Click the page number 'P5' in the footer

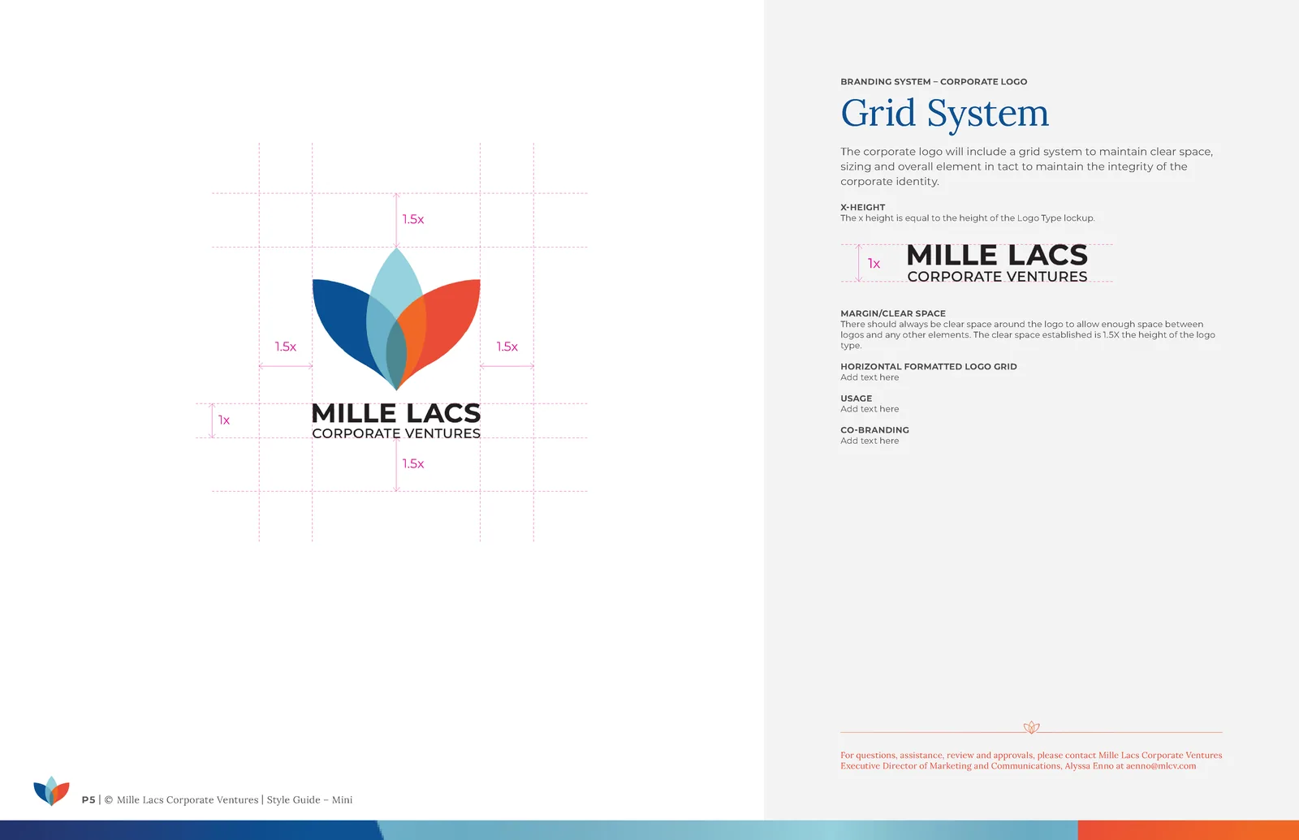(88, 799)
